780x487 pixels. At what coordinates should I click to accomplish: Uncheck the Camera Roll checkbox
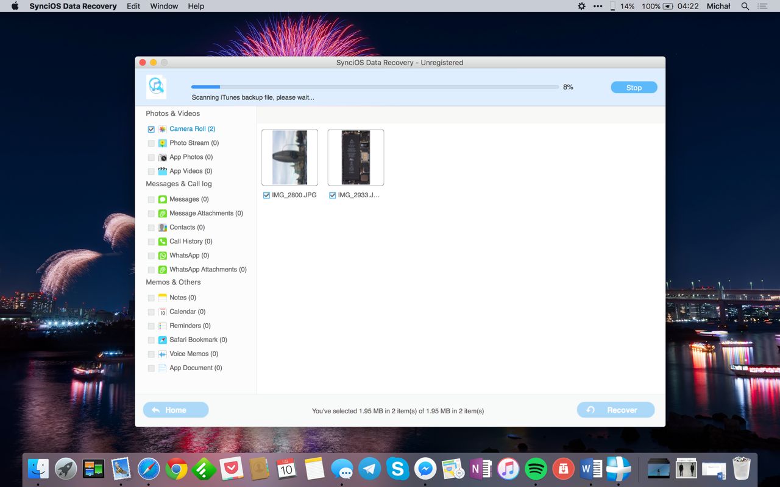[151, 129]
